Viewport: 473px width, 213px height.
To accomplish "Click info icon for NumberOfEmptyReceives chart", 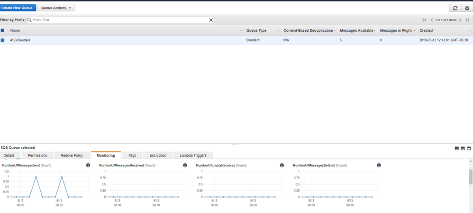I will (282, 166).
